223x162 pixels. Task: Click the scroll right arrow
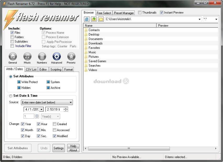point(216,148)
